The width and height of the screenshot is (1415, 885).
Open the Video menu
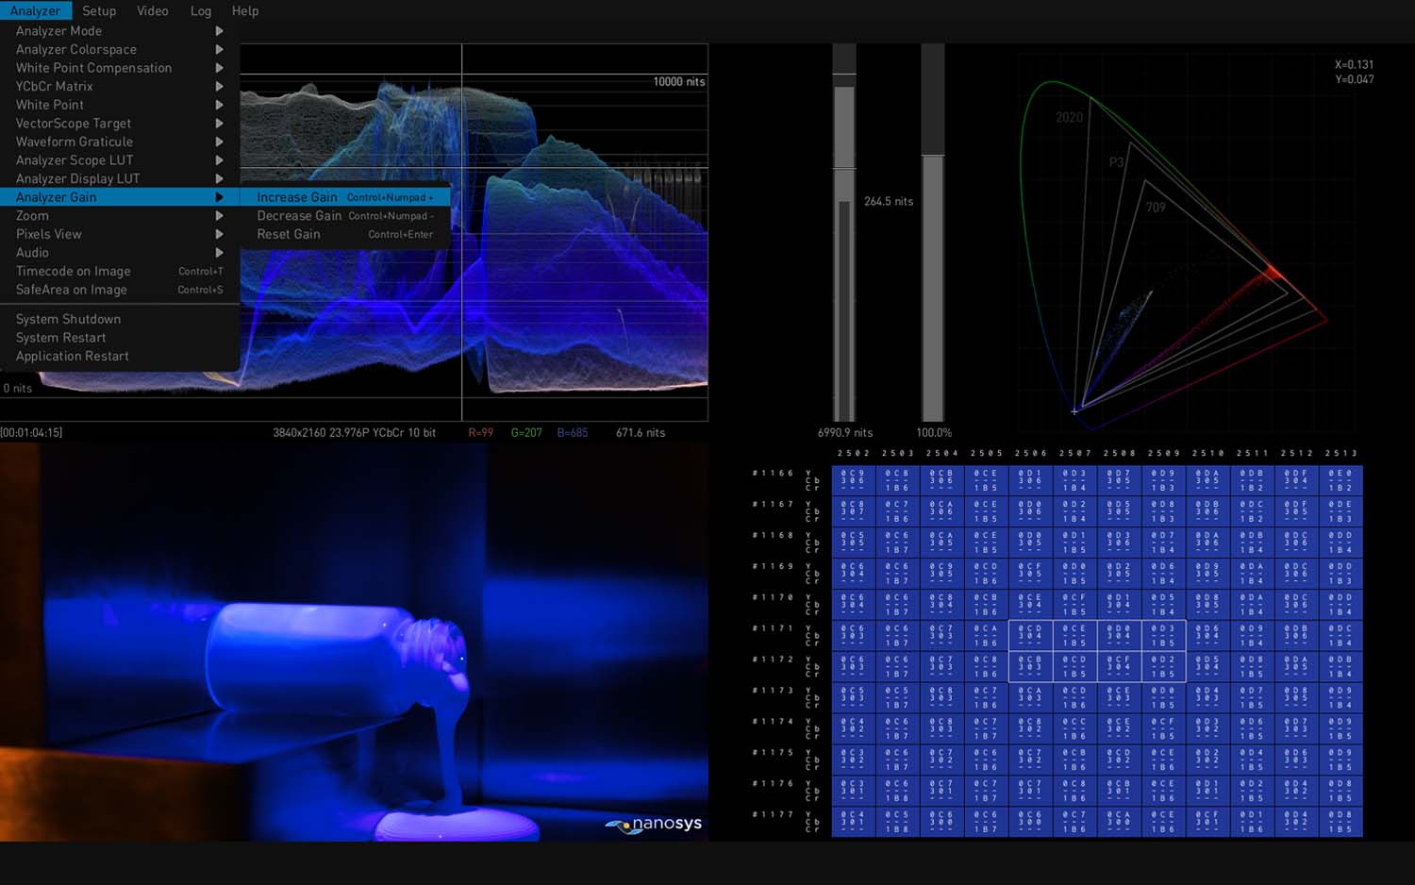152,11
